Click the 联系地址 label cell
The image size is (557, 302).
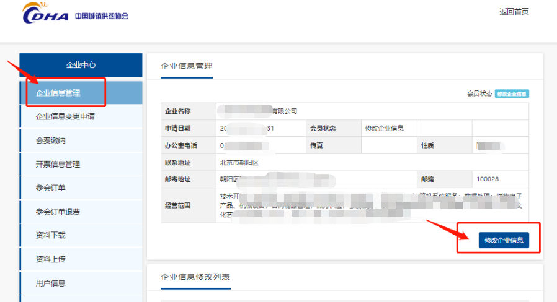[189, 163]
